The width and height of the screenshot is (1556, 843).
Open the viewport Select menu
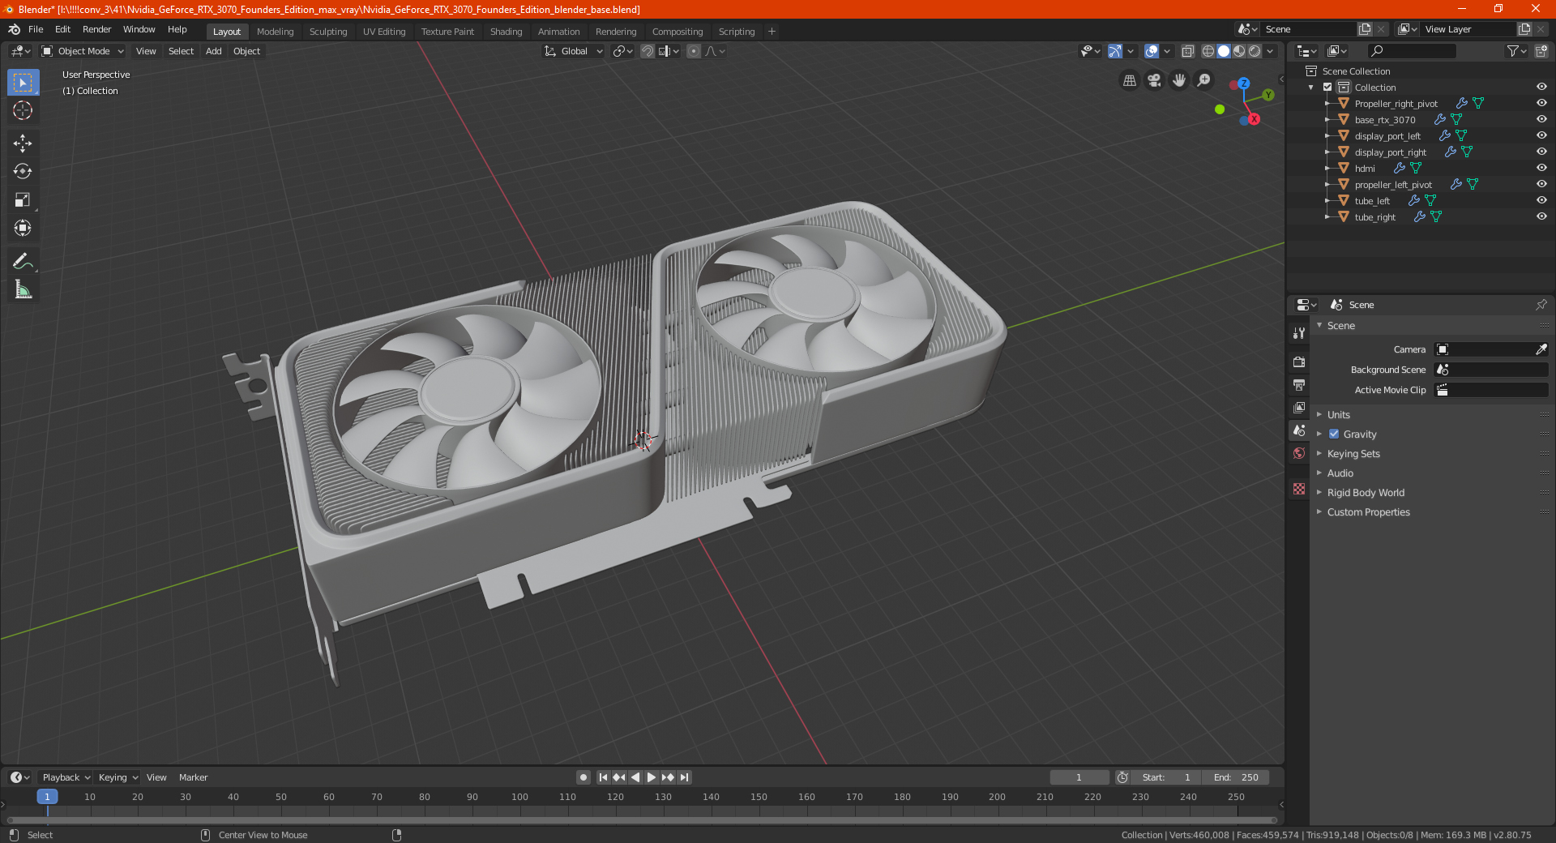(181, 51)
